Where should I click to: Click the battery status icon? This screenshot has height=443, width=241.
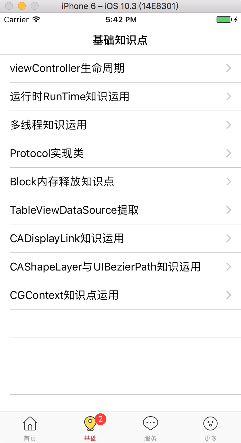click(224, 20)
